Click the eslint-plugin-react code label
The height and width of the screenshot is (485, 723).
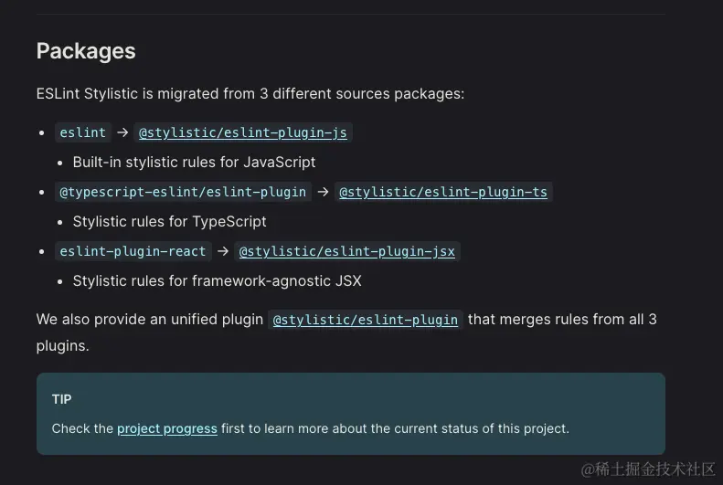(133, 251)
